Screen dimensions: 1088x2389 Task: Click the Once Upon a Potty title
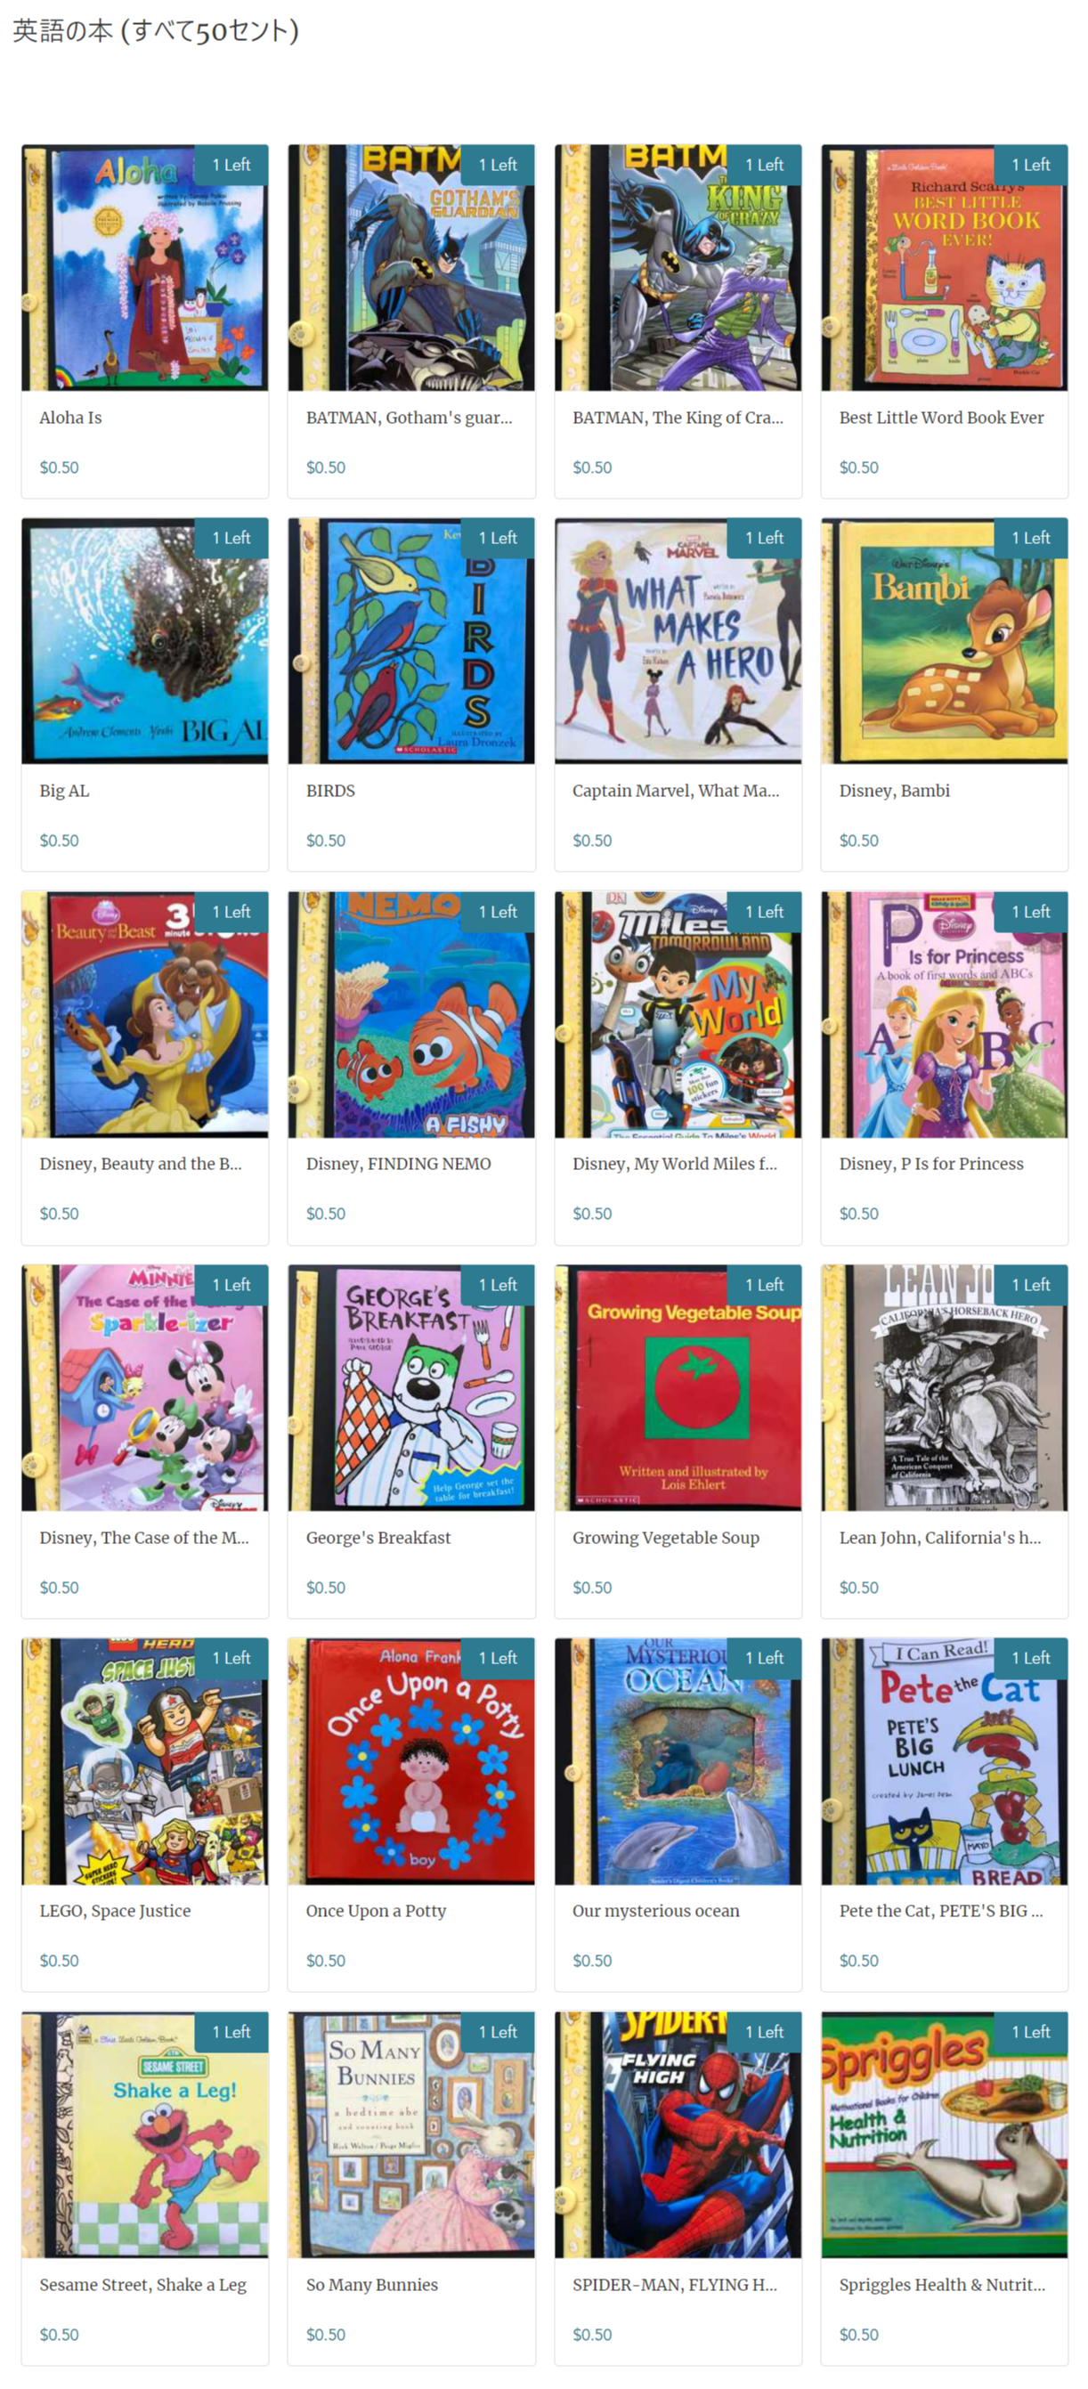click(376, 1911)
